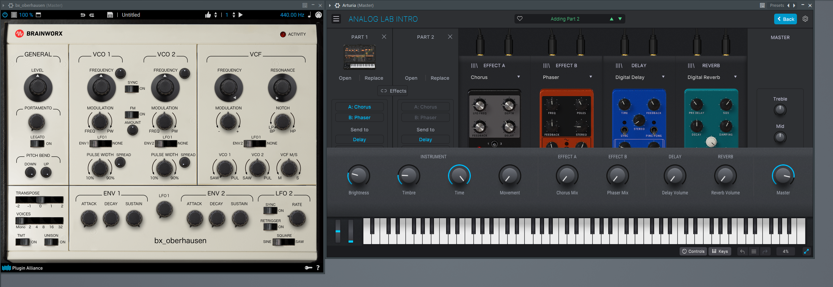Open the Effect B type dropdown (Phaser)
Image resolution: width=833 pixels, height=287 pixels.
click(567, 77)
